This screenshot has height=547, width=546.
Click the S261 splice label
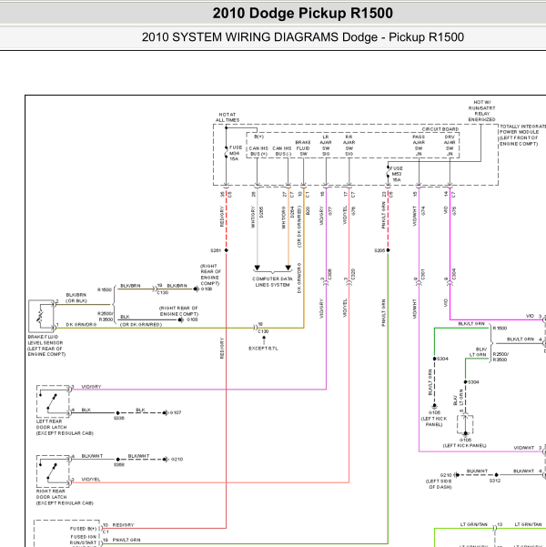click(216, 250)
